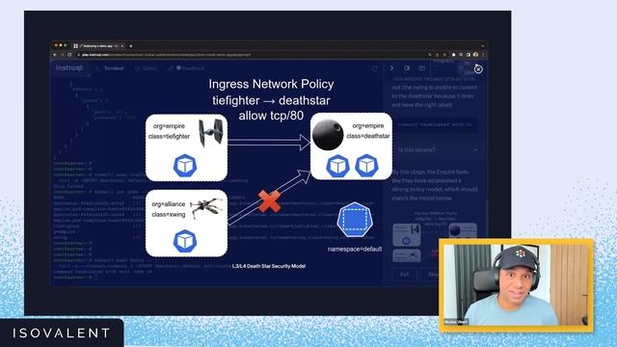The image size is (617, 347).
Task: Click the "namespace=default" label
Action: pyautogui.click(x=355, y=249)
